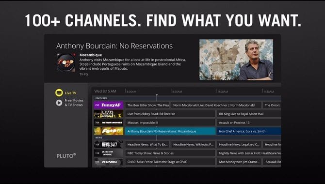Click the Mozambique episode title
Viewport: 325px width, 184px height.
(x=91, y=55)
